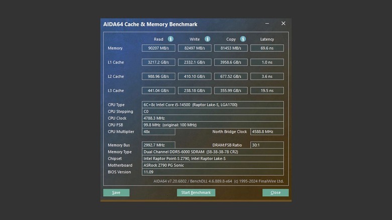This screenshot has width=392, height=220.
Task: Click Start Benchmark
Action: (x=196, y=192)
